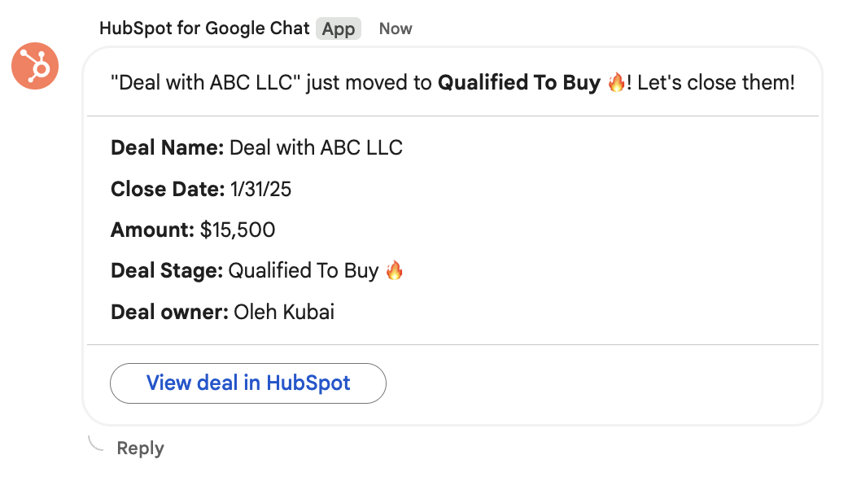Click the Amount label

[153, 230]
